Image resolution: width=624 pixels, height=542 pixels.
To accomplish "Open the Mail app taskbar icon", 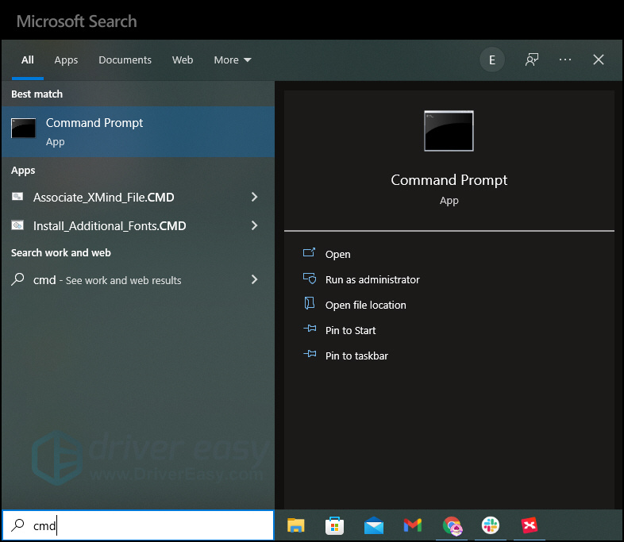I will 374,525.
